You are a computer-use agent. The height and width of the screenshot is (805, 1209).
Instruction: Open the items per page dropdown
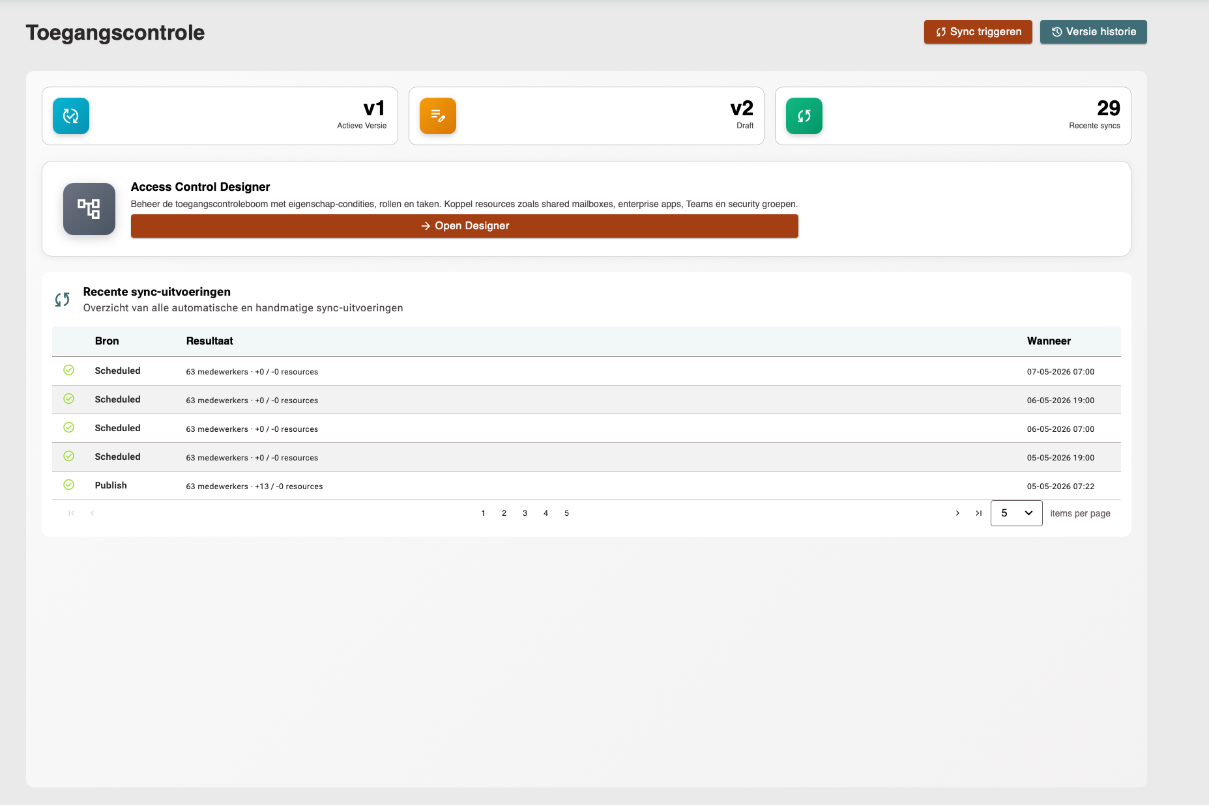click(x=1016, y=513)
